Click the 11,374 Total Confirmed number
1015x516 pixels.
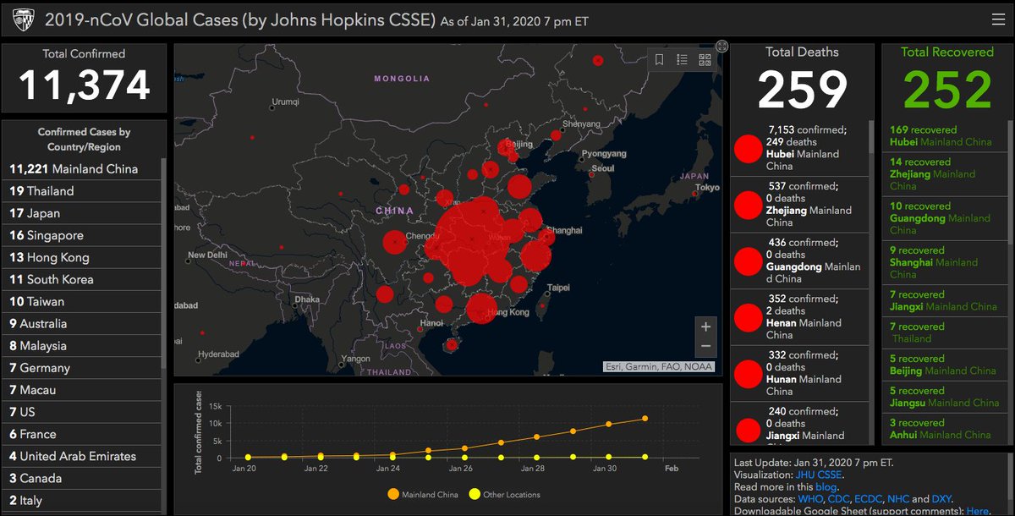84,85
